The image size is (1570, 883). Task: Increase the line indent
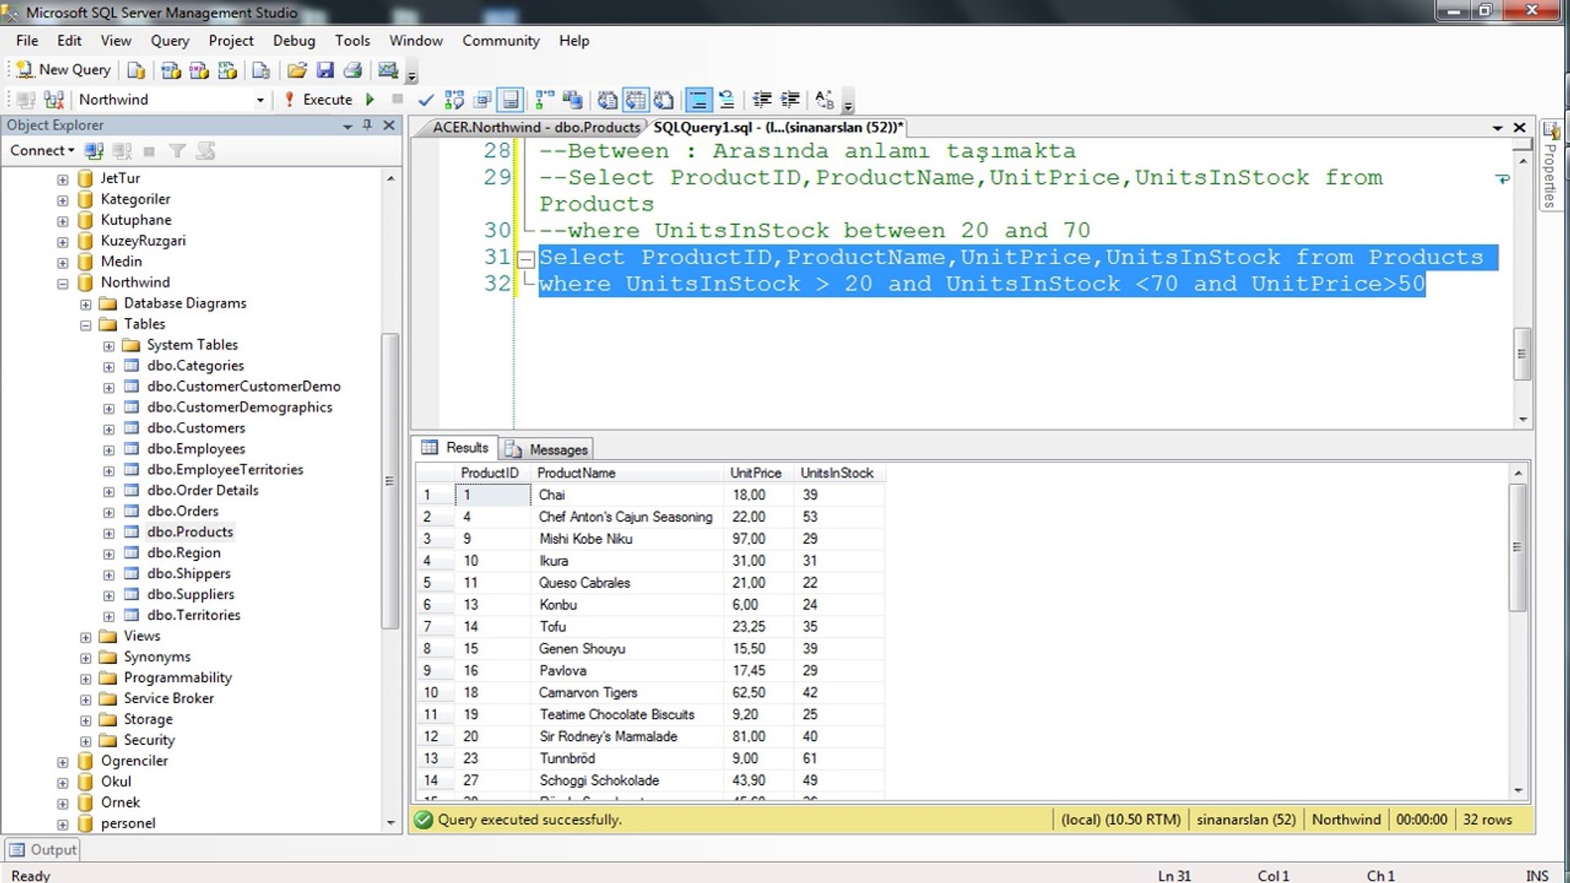[790, 100]
